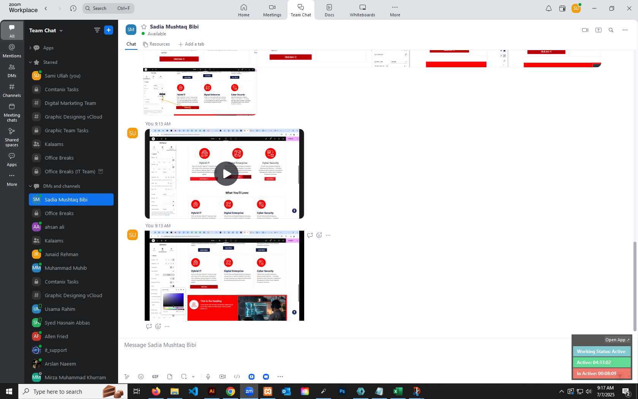Screen dimensions: 638x399
Task: Search within this chat using magnifier icon
Action: coord(611,30)
